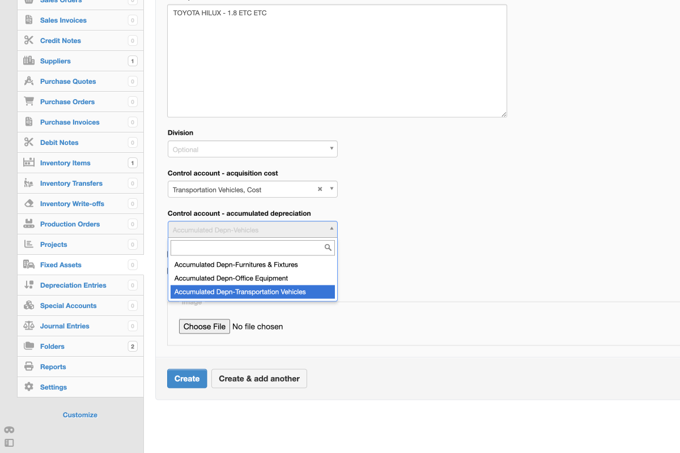Click the Inventory Transfers icon
The image size is (680, 453).
pyautogui.click(x=29, y=183)
